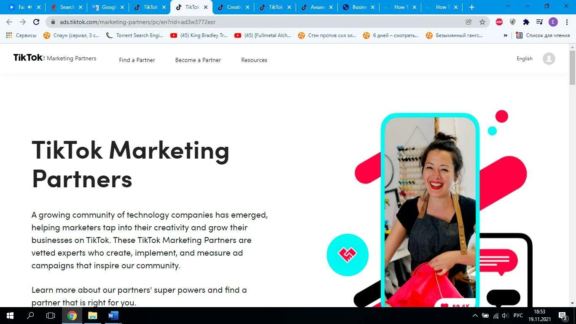Open File Explorer from the taskbar
Image resolution: width=576 pixels, height=324 pixels.
click(93, 316)
